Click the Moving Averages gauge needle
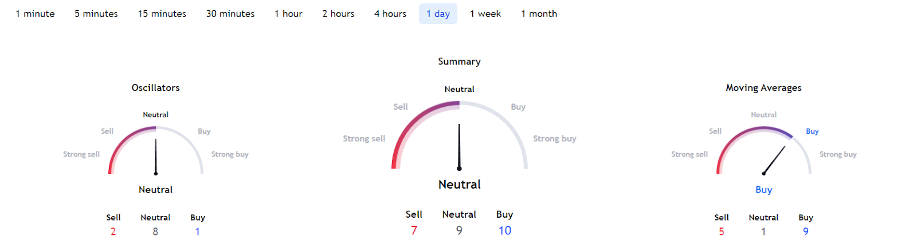Screen dimensions: 917x244 (774, 159)
